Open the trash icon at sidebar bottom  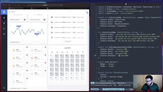click(x=4, y=88)
